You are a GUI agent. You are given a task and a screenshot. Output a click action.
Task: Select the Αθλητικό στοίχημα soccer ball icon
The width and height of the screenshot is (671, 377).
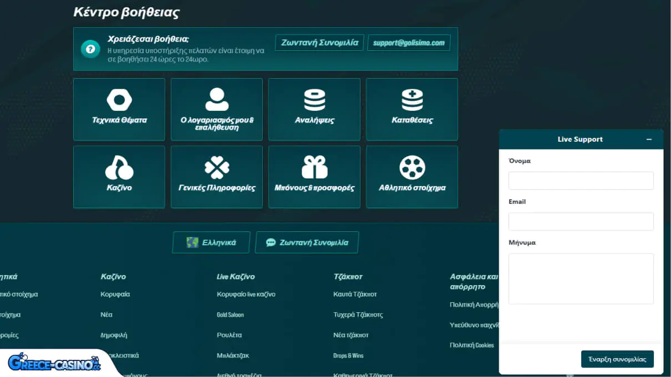point(412,168)
